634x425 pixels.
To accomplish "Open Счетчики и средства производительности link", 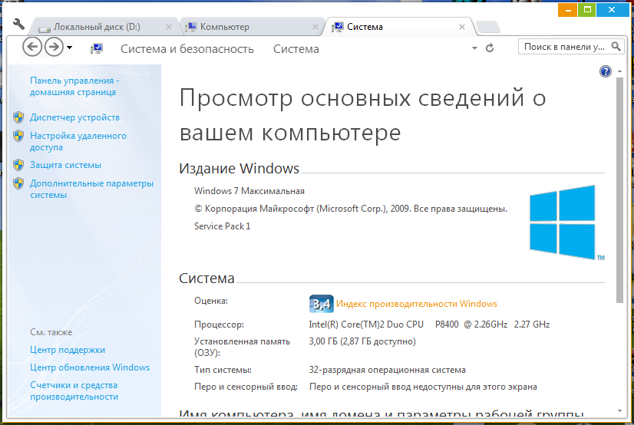I will [74, 391].
